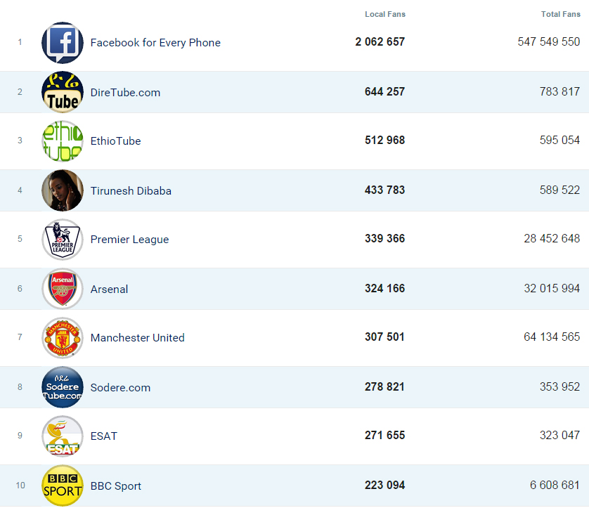
Task: Open the EthioTube page name link
Action: [x=115, y=141]
